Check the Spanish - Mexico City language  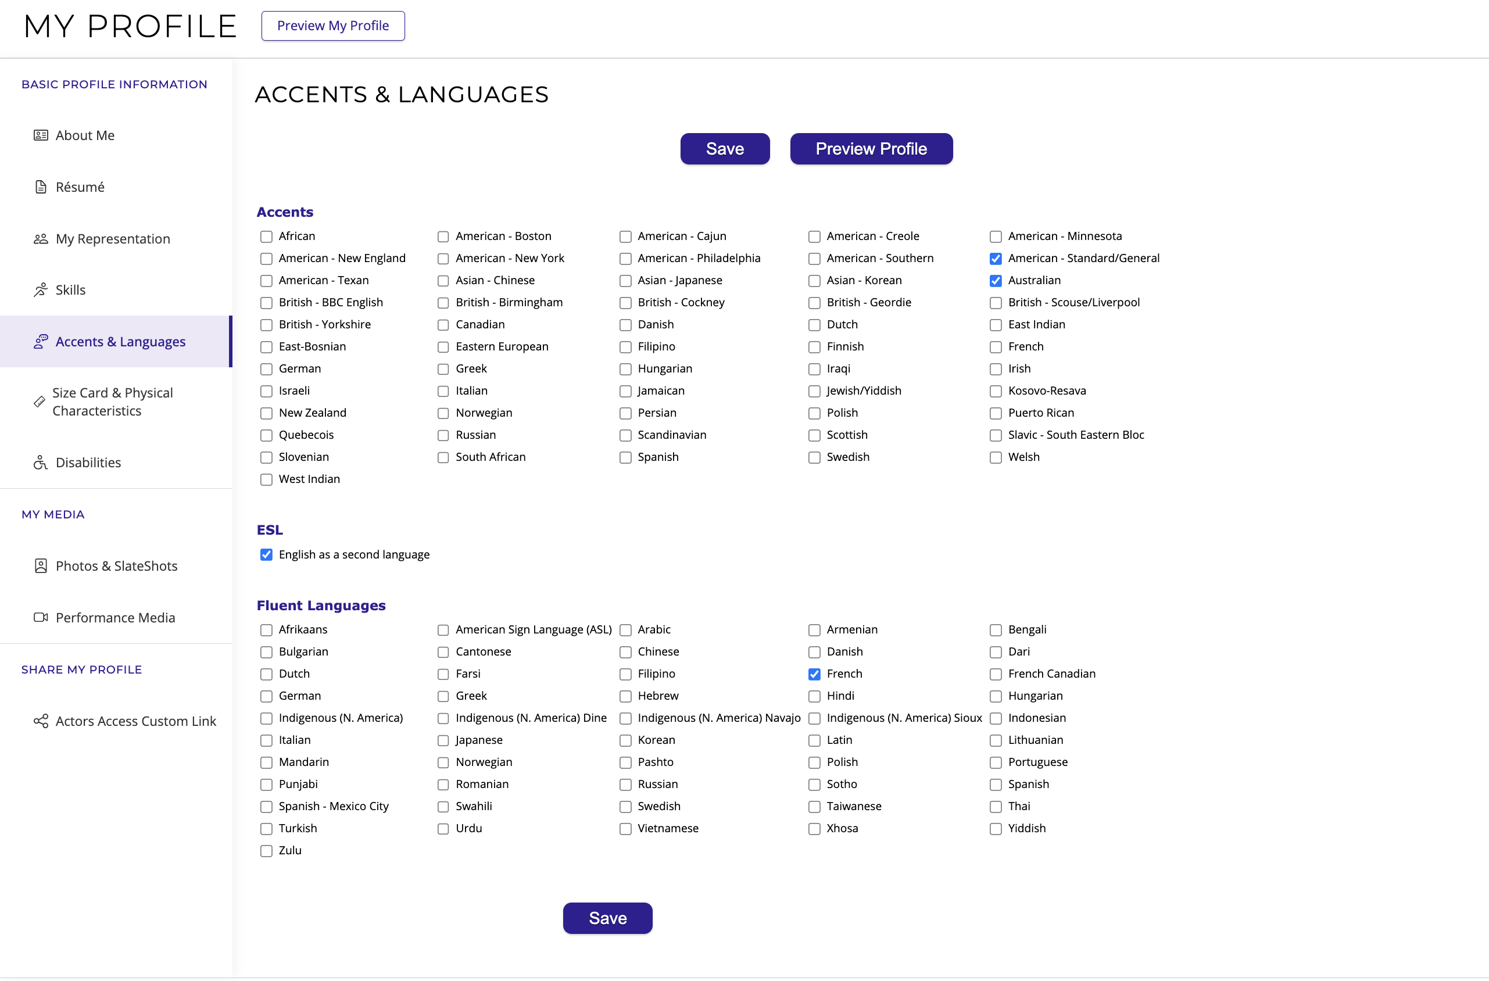267,807
